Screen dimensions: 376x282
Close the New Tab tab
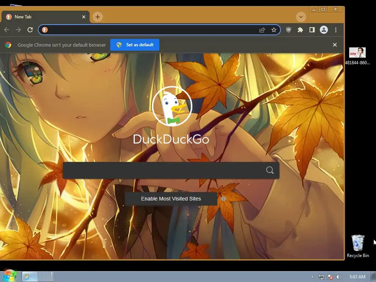coord(84,17)
